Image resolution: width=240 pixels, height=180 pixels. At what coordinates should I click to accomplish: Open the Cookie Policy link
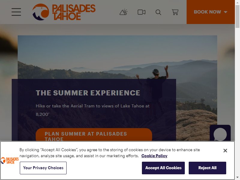click(x=154, y=156)
